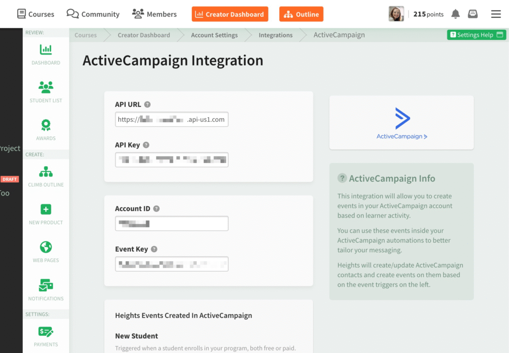Go to the Members page

[154, 14]
